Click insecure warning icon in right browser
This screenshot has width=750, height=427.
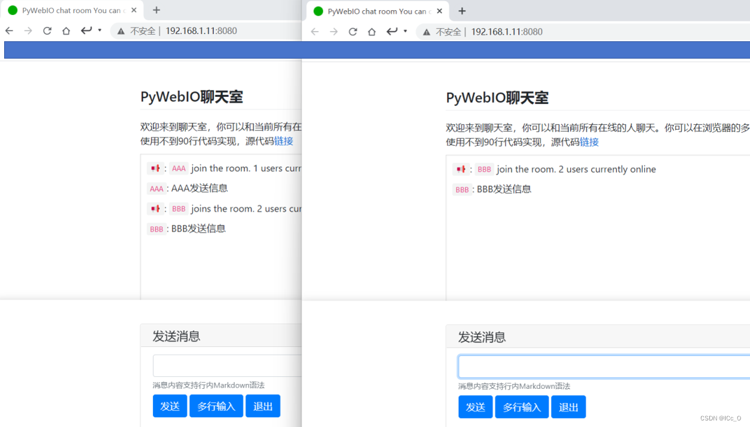pos(426,32)
